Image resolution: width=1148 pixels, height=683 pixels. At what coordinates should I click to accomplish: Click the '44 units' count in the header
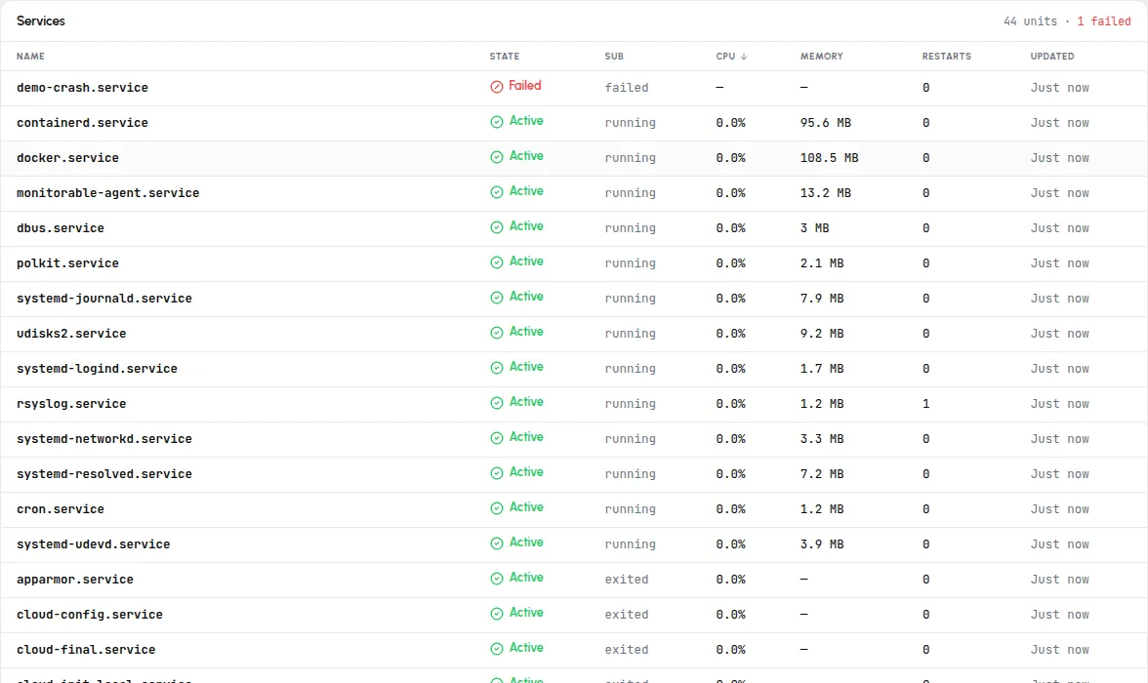(x=1030, y=21)
